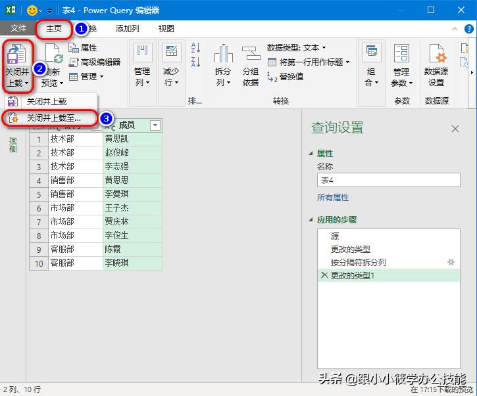Open the File (文件) tab
477x396 pixels.
(x=18, y=28)
